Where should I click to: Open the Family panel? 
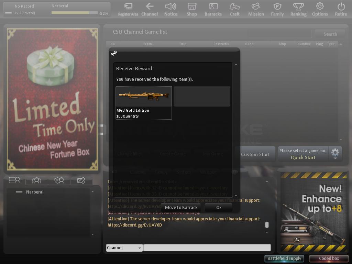[x=277, y=9]
